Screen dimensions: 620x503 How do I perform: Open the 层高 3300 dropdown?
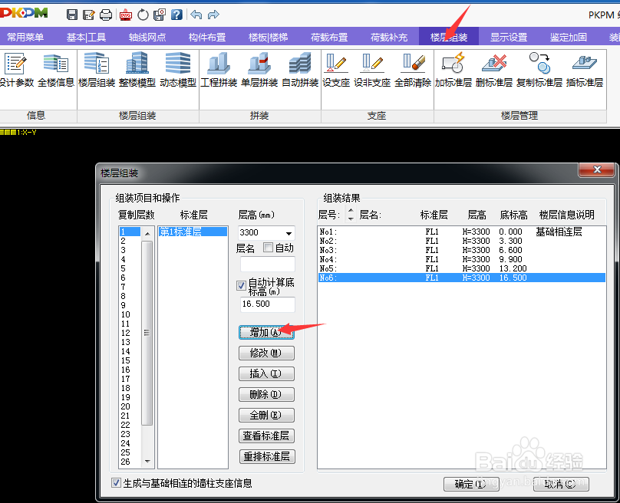tap(289, 233)
